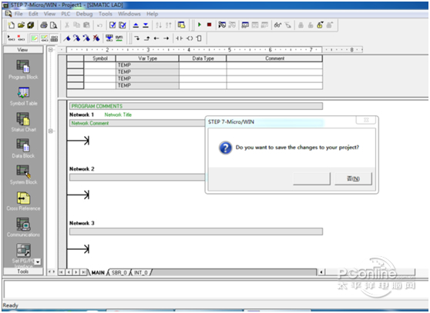Screen dimensions: 430x313
Task: Open a project with the folder icon
Action: point(21,25)
